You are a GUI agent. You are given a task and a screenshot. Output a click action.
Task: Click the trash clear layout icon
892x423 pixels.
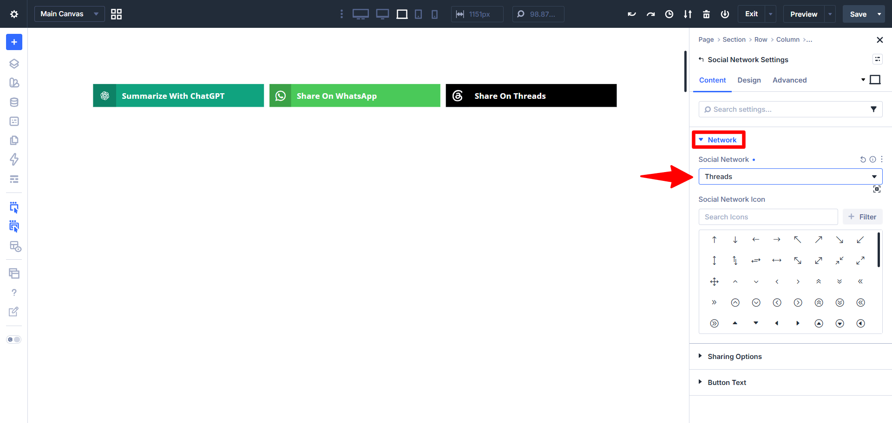[x=706, y=14]
